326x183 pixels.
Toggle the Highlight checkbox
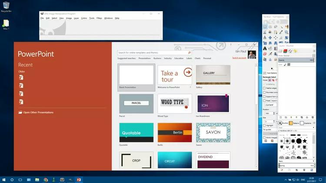264,125
